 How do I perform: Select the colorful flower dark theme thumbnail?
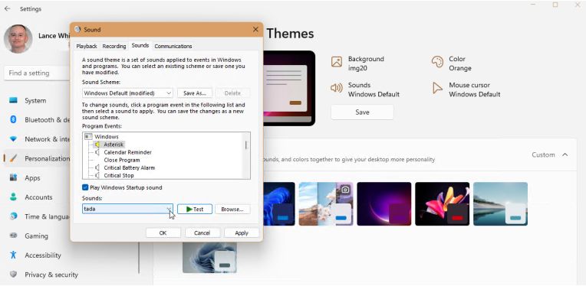click(442, 203)
